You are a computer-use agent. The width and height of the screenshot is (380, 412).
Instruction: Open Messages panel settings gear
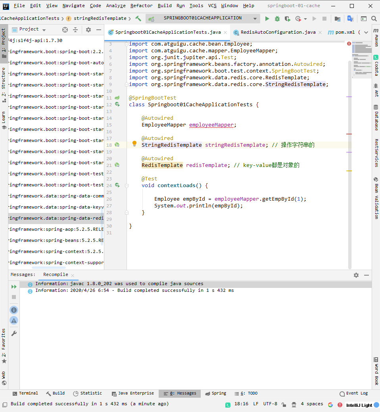(x=356, y=275)
